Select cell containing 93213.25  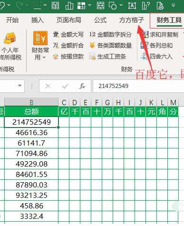31,195
